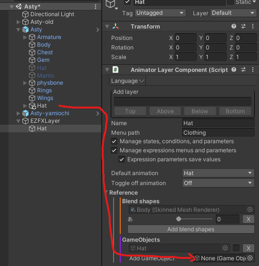Viewport: 259px width, 266px height.
Task: Edit Scale Z field
Action: tap(246, 57)
